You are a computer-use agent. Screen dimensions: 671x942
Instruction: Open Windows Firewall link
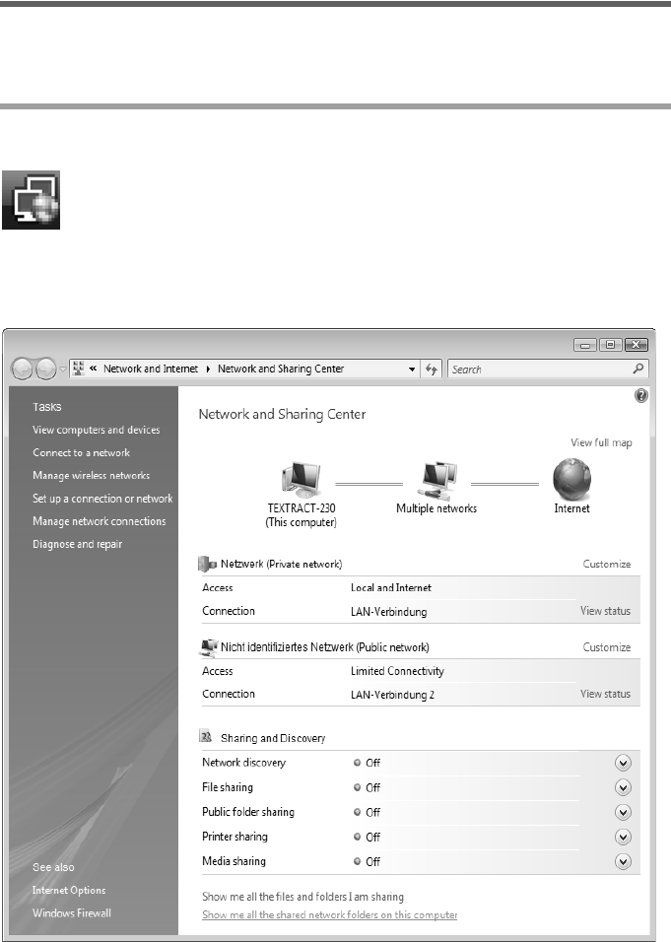click(72, 913)
